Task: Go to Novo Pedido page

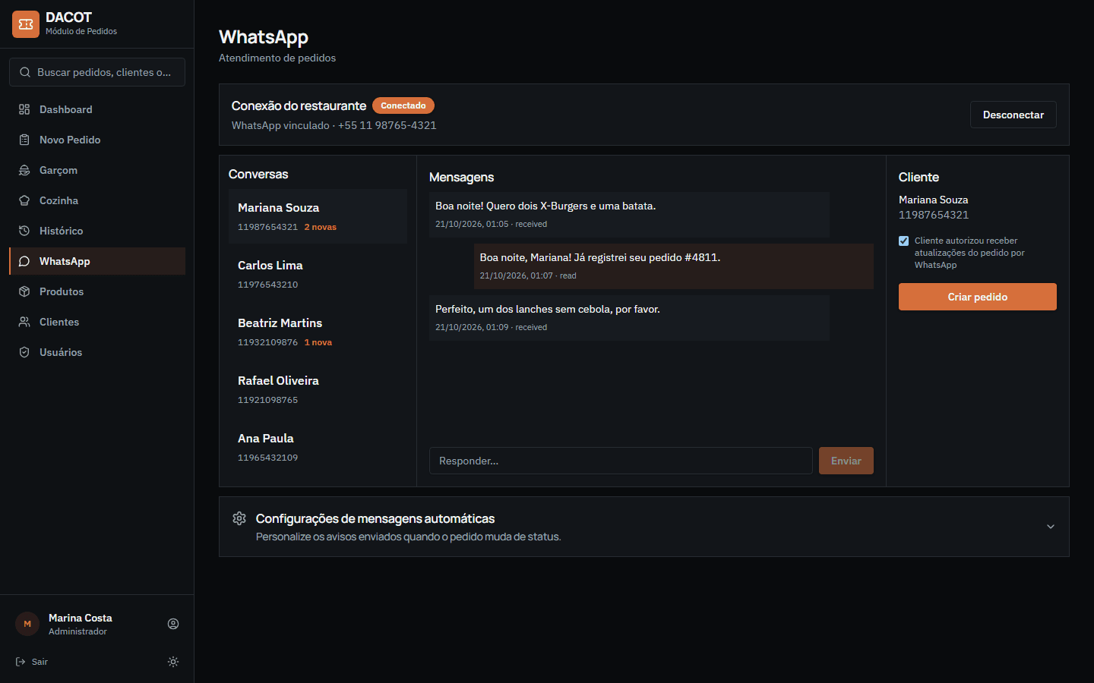Action: click(x=97, y=140)
